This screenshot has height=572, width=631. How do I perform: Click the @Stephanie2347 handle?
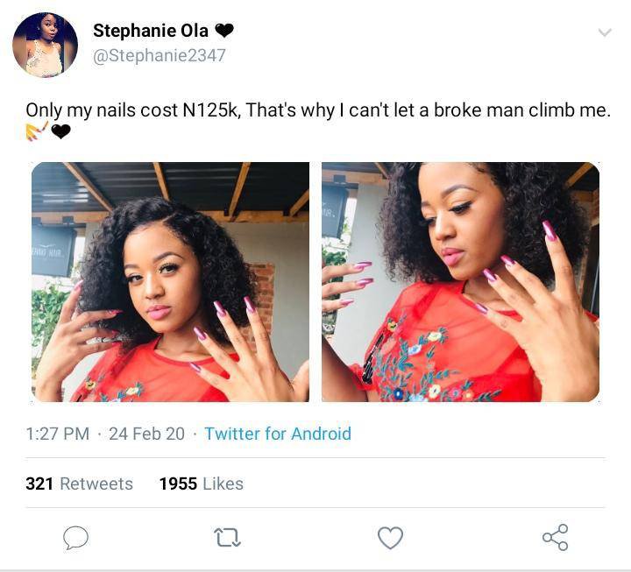pos(160,55)
